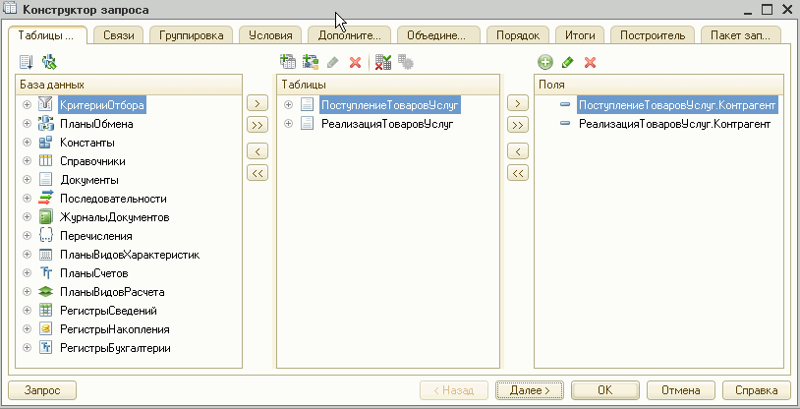Click the ПланыСчетов icon in the tree
The width and height of the screenshot is (800, 409).
(46, 273)
